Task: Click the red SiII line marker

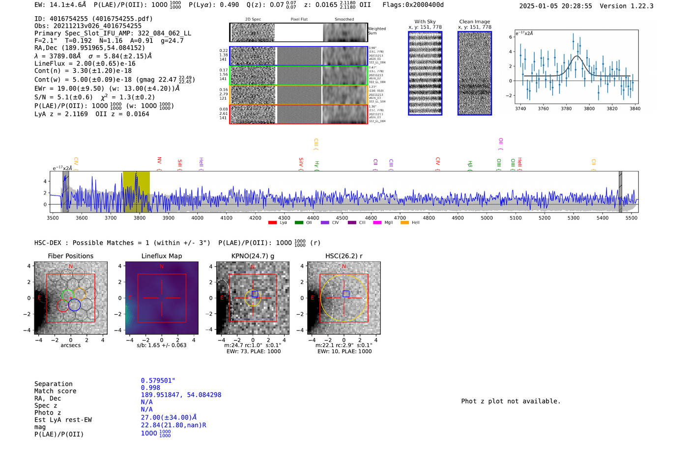Action: (180, 165)
